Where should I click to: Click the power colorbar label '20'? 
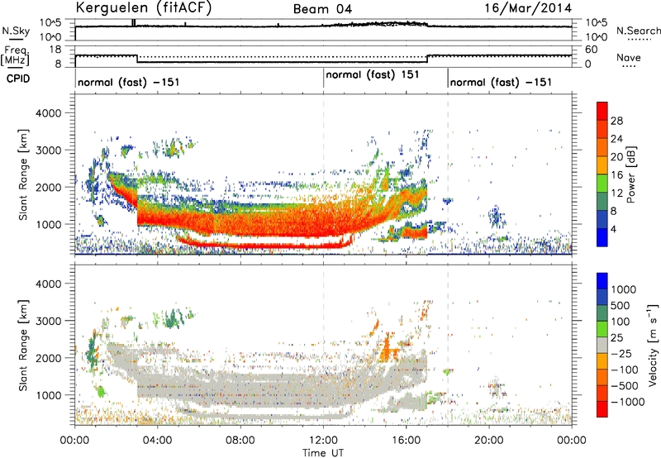coord(616,157)
